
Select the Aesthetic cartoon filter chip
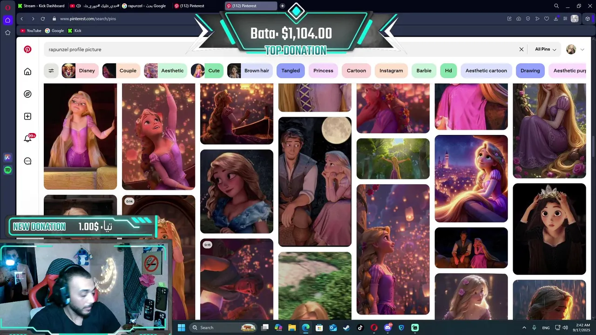click(x=486, y=71)
